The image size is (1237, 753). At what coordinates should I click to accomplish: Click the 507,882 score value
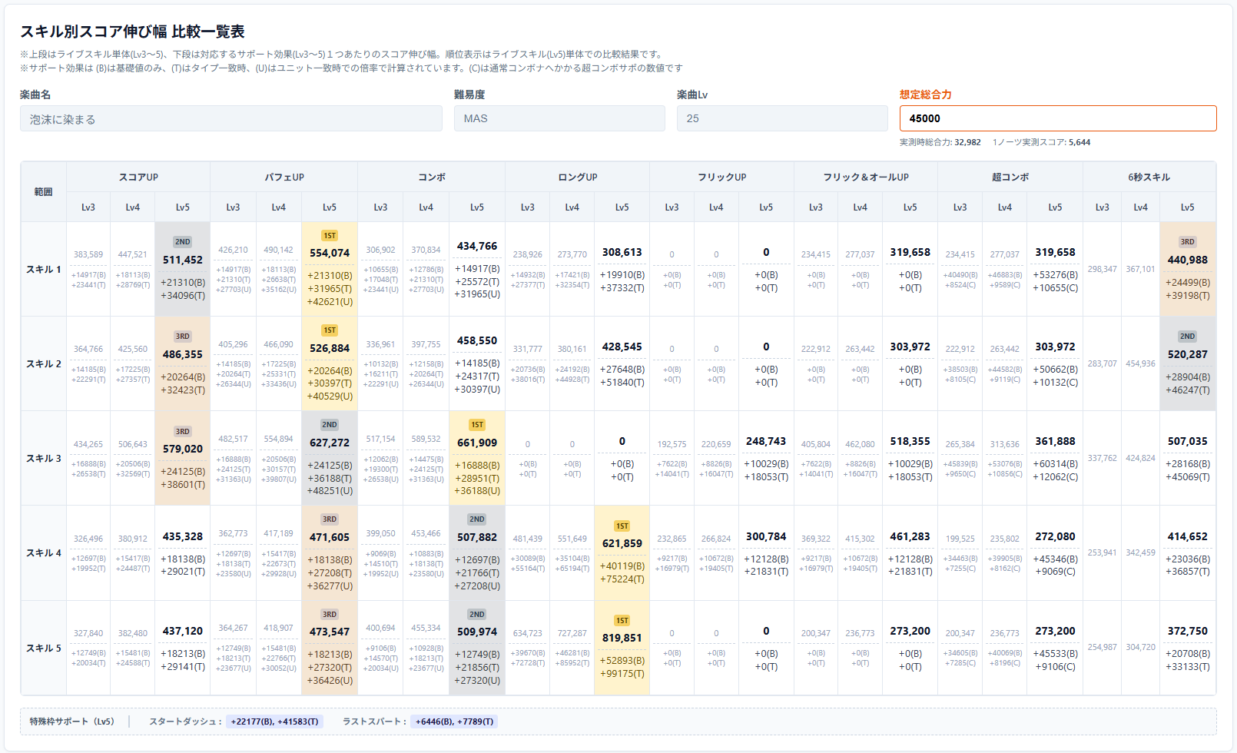click(477, 537)
